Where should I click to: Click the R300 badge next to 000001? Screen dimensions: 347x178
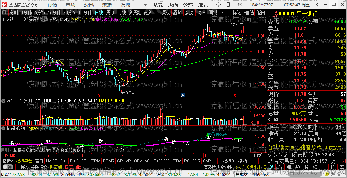pyautogui.click(x=276, y=14)
